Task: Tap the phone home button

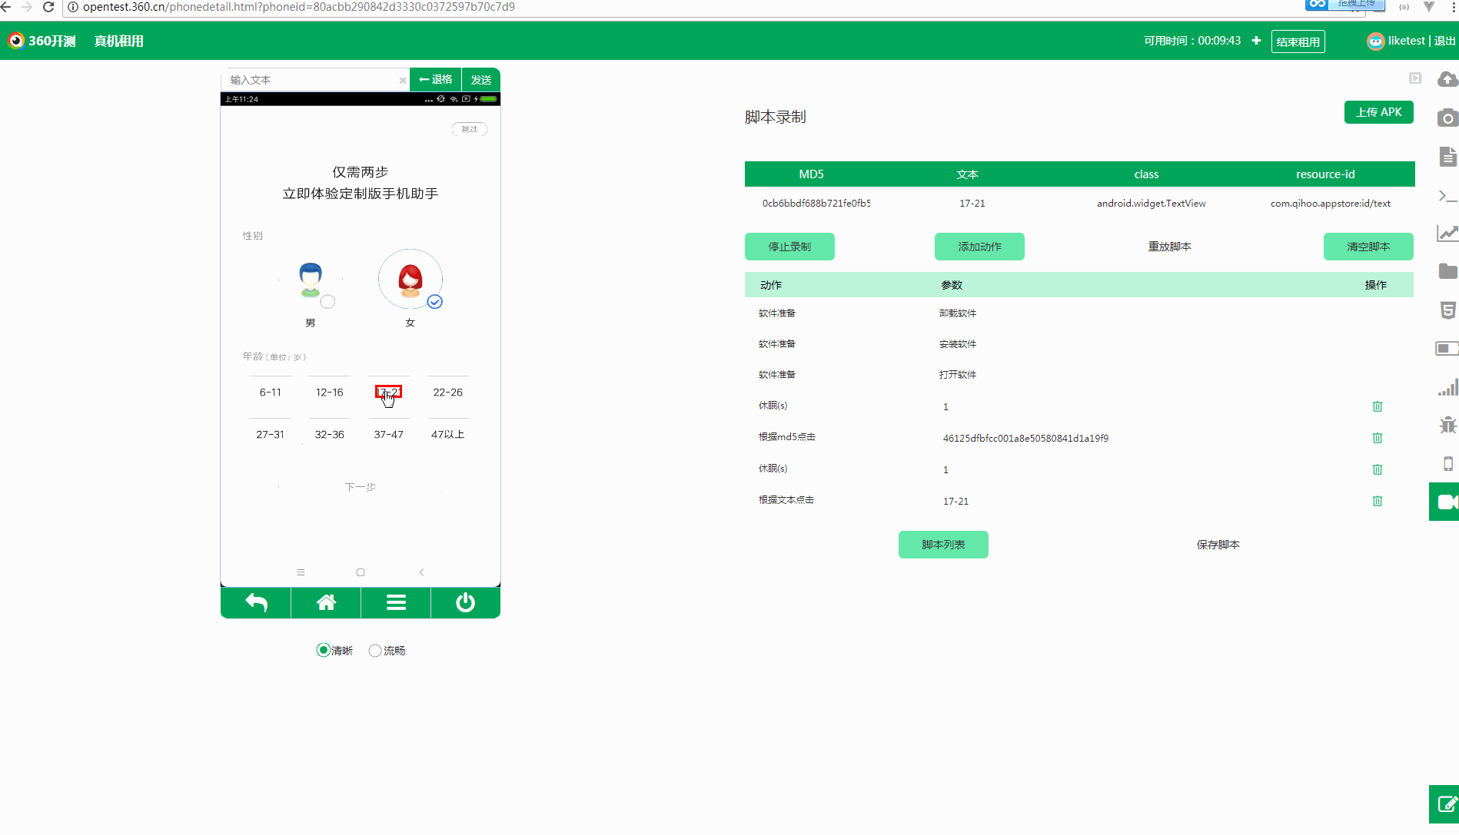Action: (x=326, y=603)
